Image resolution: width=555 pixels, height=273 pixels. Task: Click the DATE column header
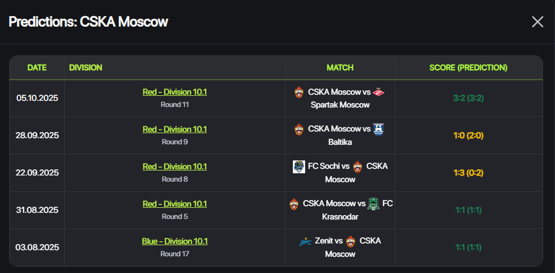coord(37,68)
